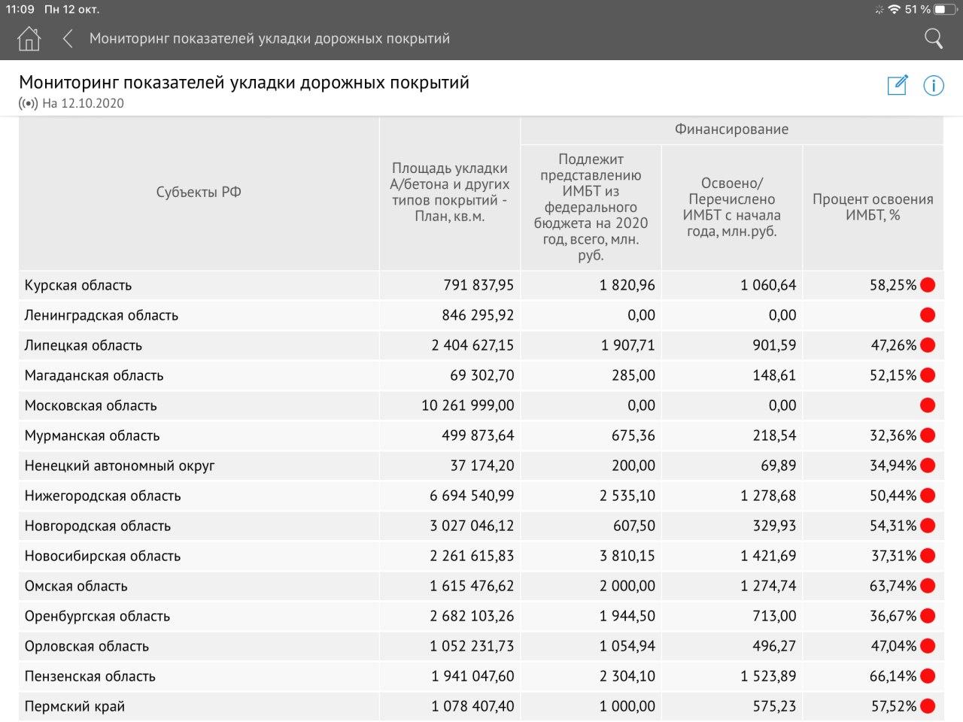
Task: Sort by Субъекты РФ column header
Action: point(199,193)
